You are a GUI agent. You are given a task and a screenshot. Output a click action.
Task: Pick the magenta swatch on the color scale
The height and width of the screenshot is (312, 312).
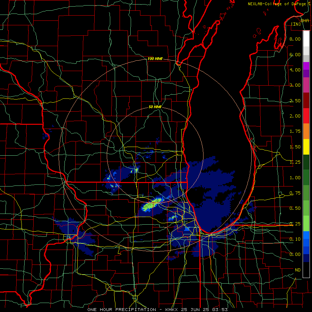[x=306, y=66]
